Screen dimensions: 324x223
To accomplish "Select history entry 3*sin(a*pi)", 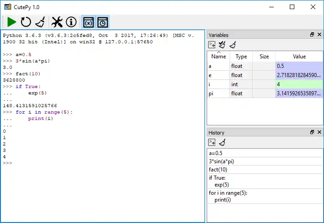I will pos(265,161).
